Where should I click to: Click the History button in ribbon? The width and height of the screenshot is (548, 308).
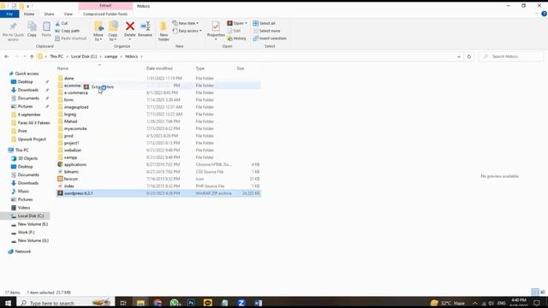coord(236,38)
